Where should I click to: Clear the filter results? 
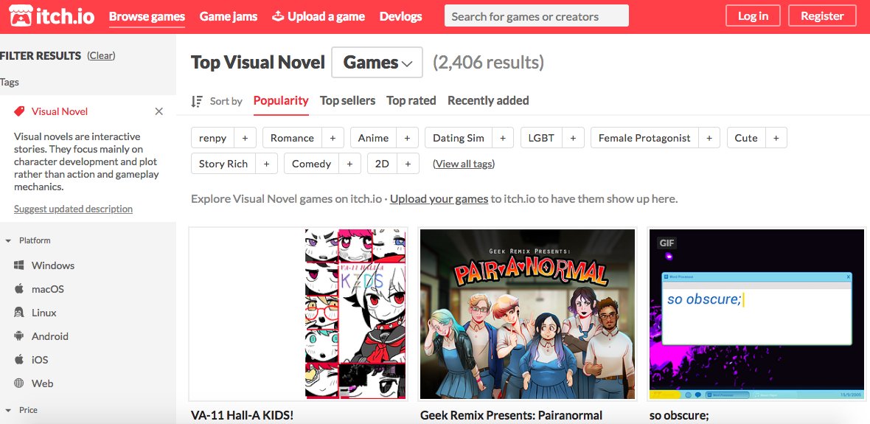point(101,55)
